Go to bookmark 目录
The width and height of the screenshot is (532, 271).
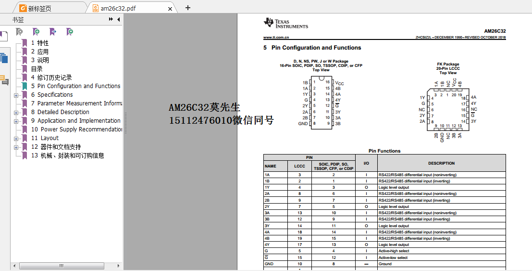(x=37, y=69)
